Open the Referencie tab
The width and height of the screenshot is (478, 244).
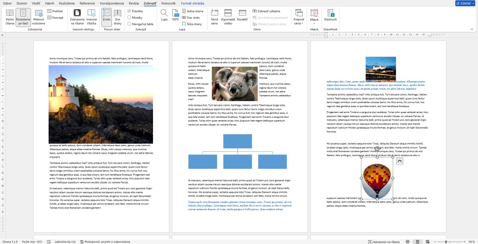(x=87, y=3)
